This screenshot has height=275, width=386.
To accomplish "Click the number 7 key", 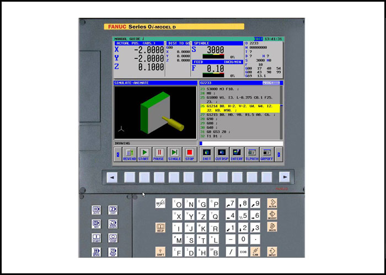I will click(230, 204).
